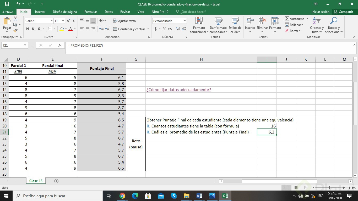This screenshot has width=358, height=201.
Task: Open the Personalizada number format dropdown
Action: (185, 20)
